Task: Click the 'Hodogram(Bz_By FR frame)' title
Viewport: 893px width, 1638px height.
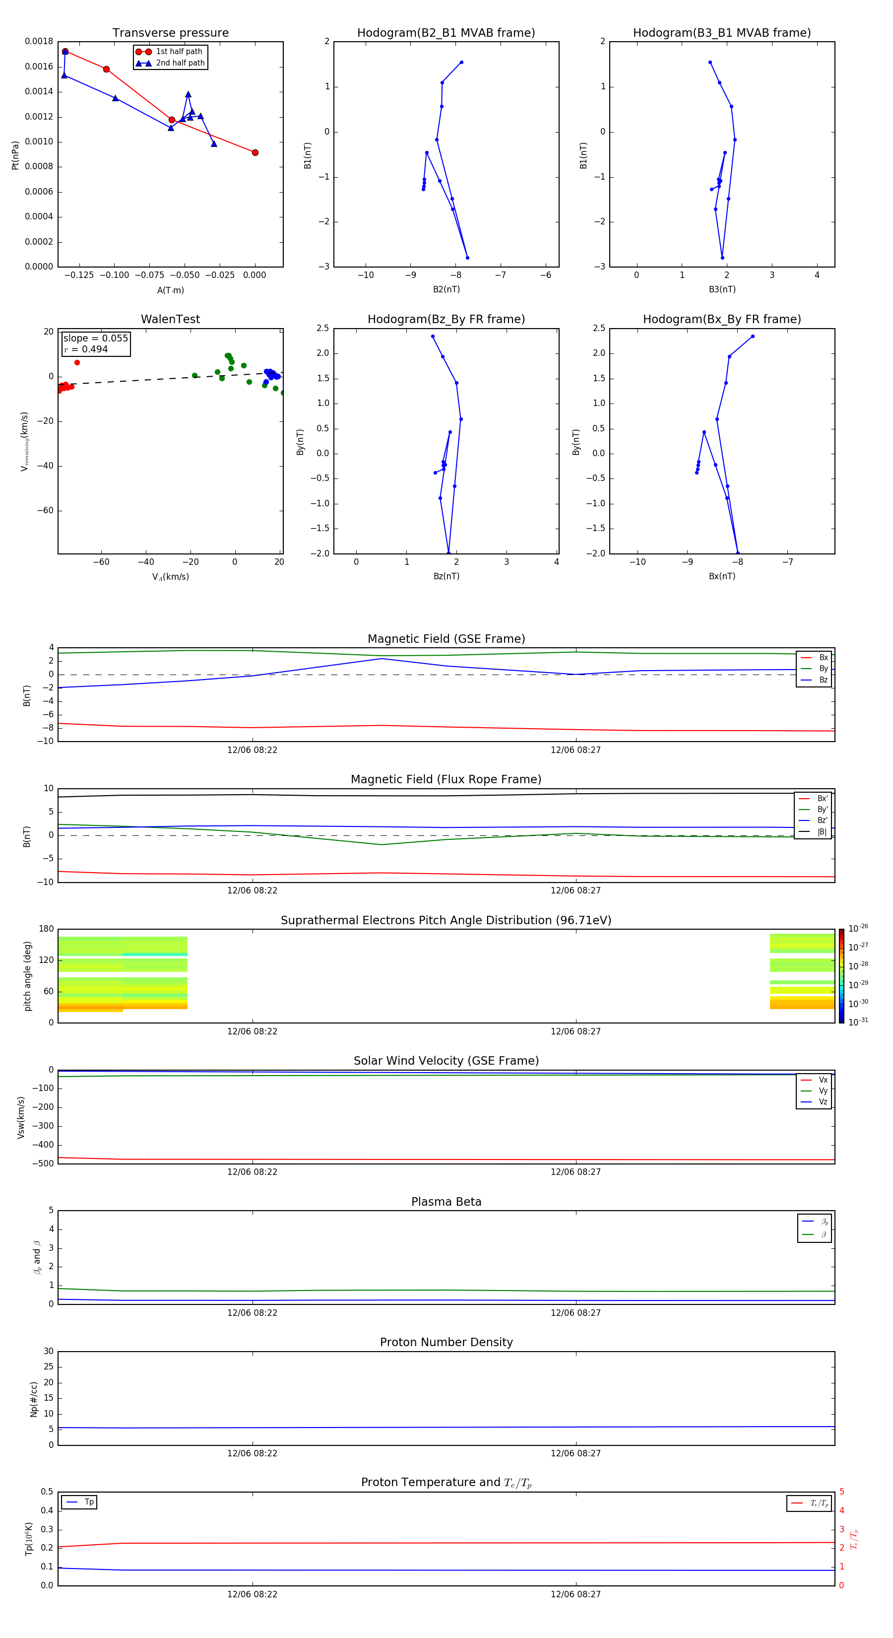Action: click(446, 319)
